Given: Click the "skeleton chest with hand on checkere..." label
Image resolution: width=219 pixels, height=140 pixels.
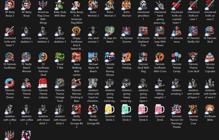Looking at the screenshot, I should click(x=93, y=96).
